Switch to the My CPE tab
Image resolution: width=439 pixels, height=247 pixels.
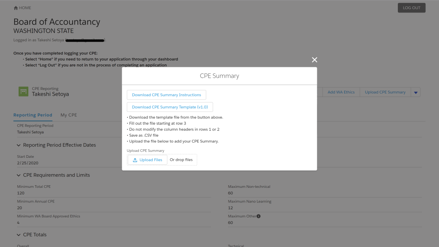(x=69, y=115)
